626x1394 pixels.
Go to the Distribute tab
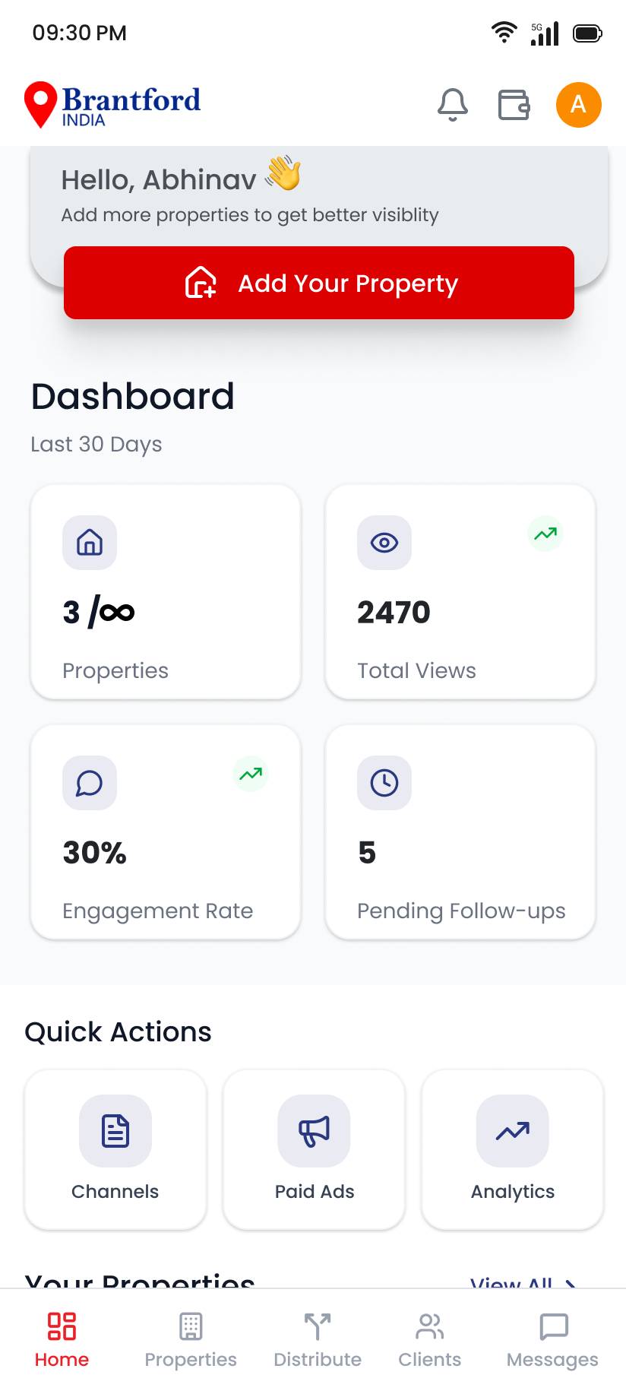pos(318,1339)
